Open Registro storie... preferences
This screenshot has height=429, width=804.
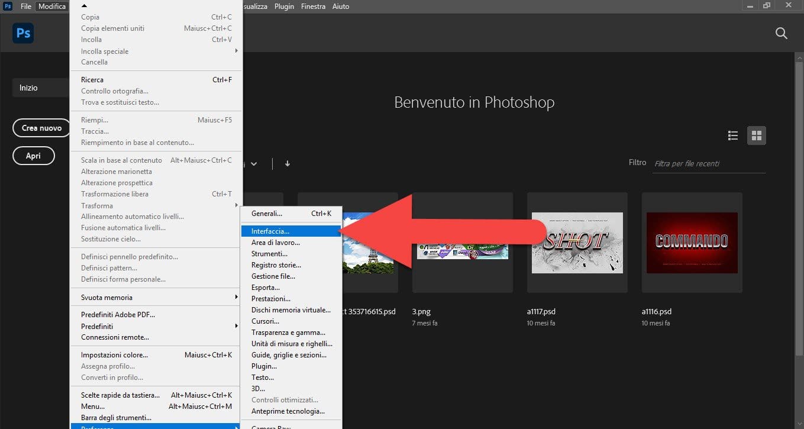point(291,265)
